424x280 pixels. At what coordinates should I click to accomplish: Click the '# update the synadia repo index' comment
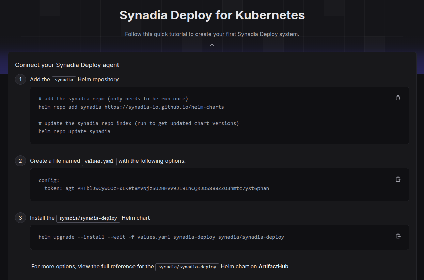click(139, 123)
